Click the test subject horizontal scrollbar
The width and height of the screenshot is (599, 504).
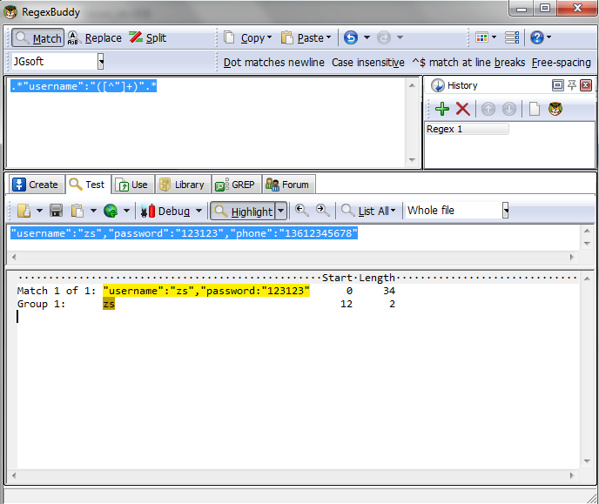[293, 258]
